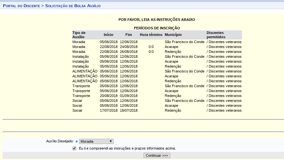This screenshot has height=160, width=284.
Task: Click the Continuar >>> button
Action: tap(157, 155)
